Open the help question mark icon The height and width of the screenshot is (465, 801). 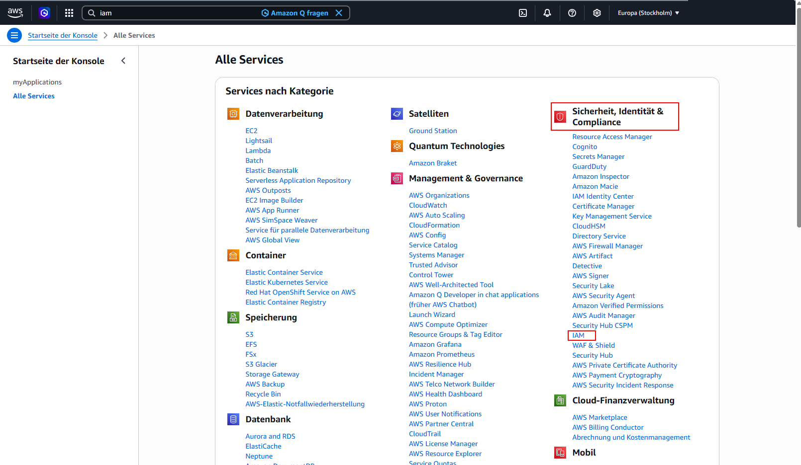coord(572,13)
